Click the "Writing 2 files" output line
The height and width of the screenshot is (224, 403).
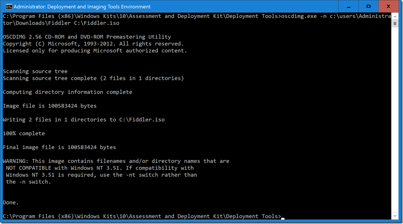click(84, 120)
